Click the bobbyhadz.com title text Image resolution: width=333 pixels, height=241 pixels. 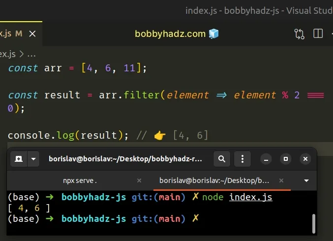click(170, 34)
